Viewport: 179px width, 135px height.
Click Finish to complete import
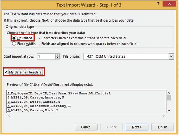point(162,127)
